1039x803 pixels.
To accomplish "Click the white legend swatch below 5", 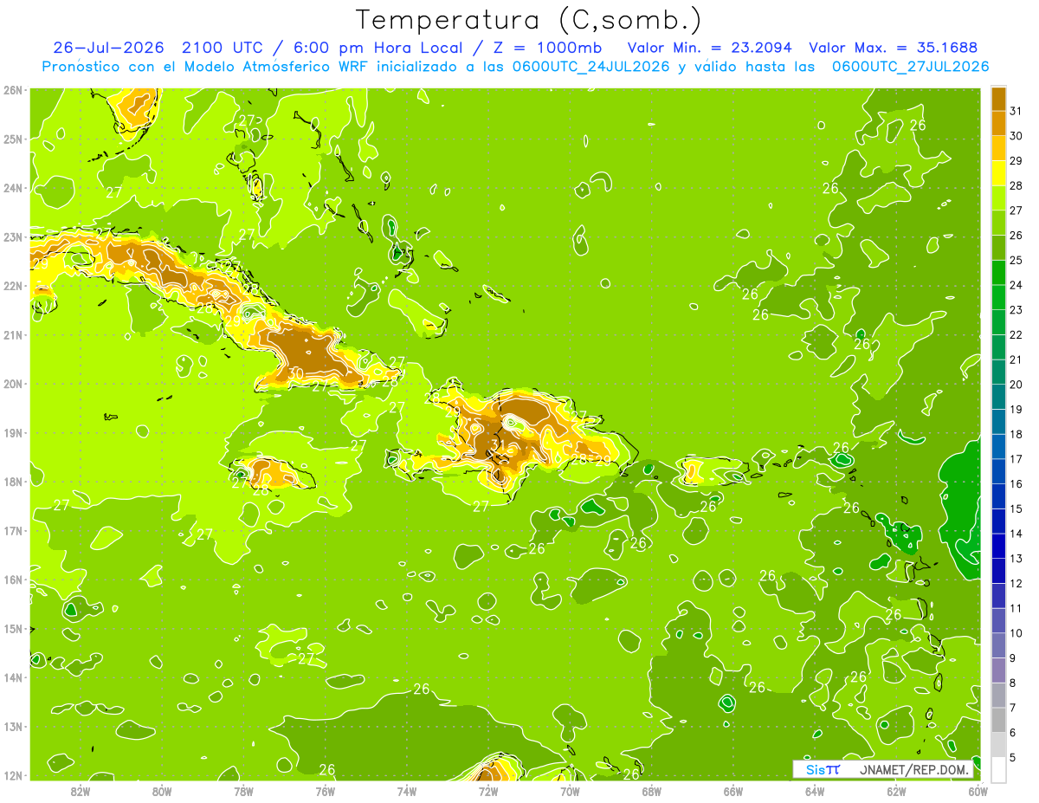I will [998, 769].
